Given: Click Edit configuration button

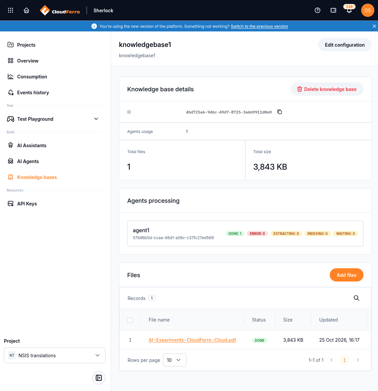Looking at the screenshot, I should click(345, 45).
